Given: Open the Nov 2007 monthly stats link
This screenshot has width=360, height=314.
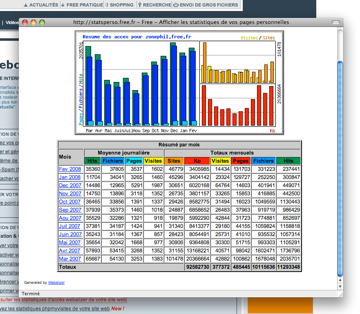Looking at the screenshot, I should pos(70,194).
